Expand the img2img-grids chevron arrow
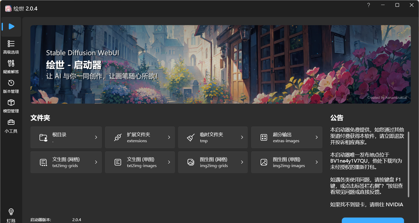Image resolution: width=419 pixels, height=223 pixels. 242,162
